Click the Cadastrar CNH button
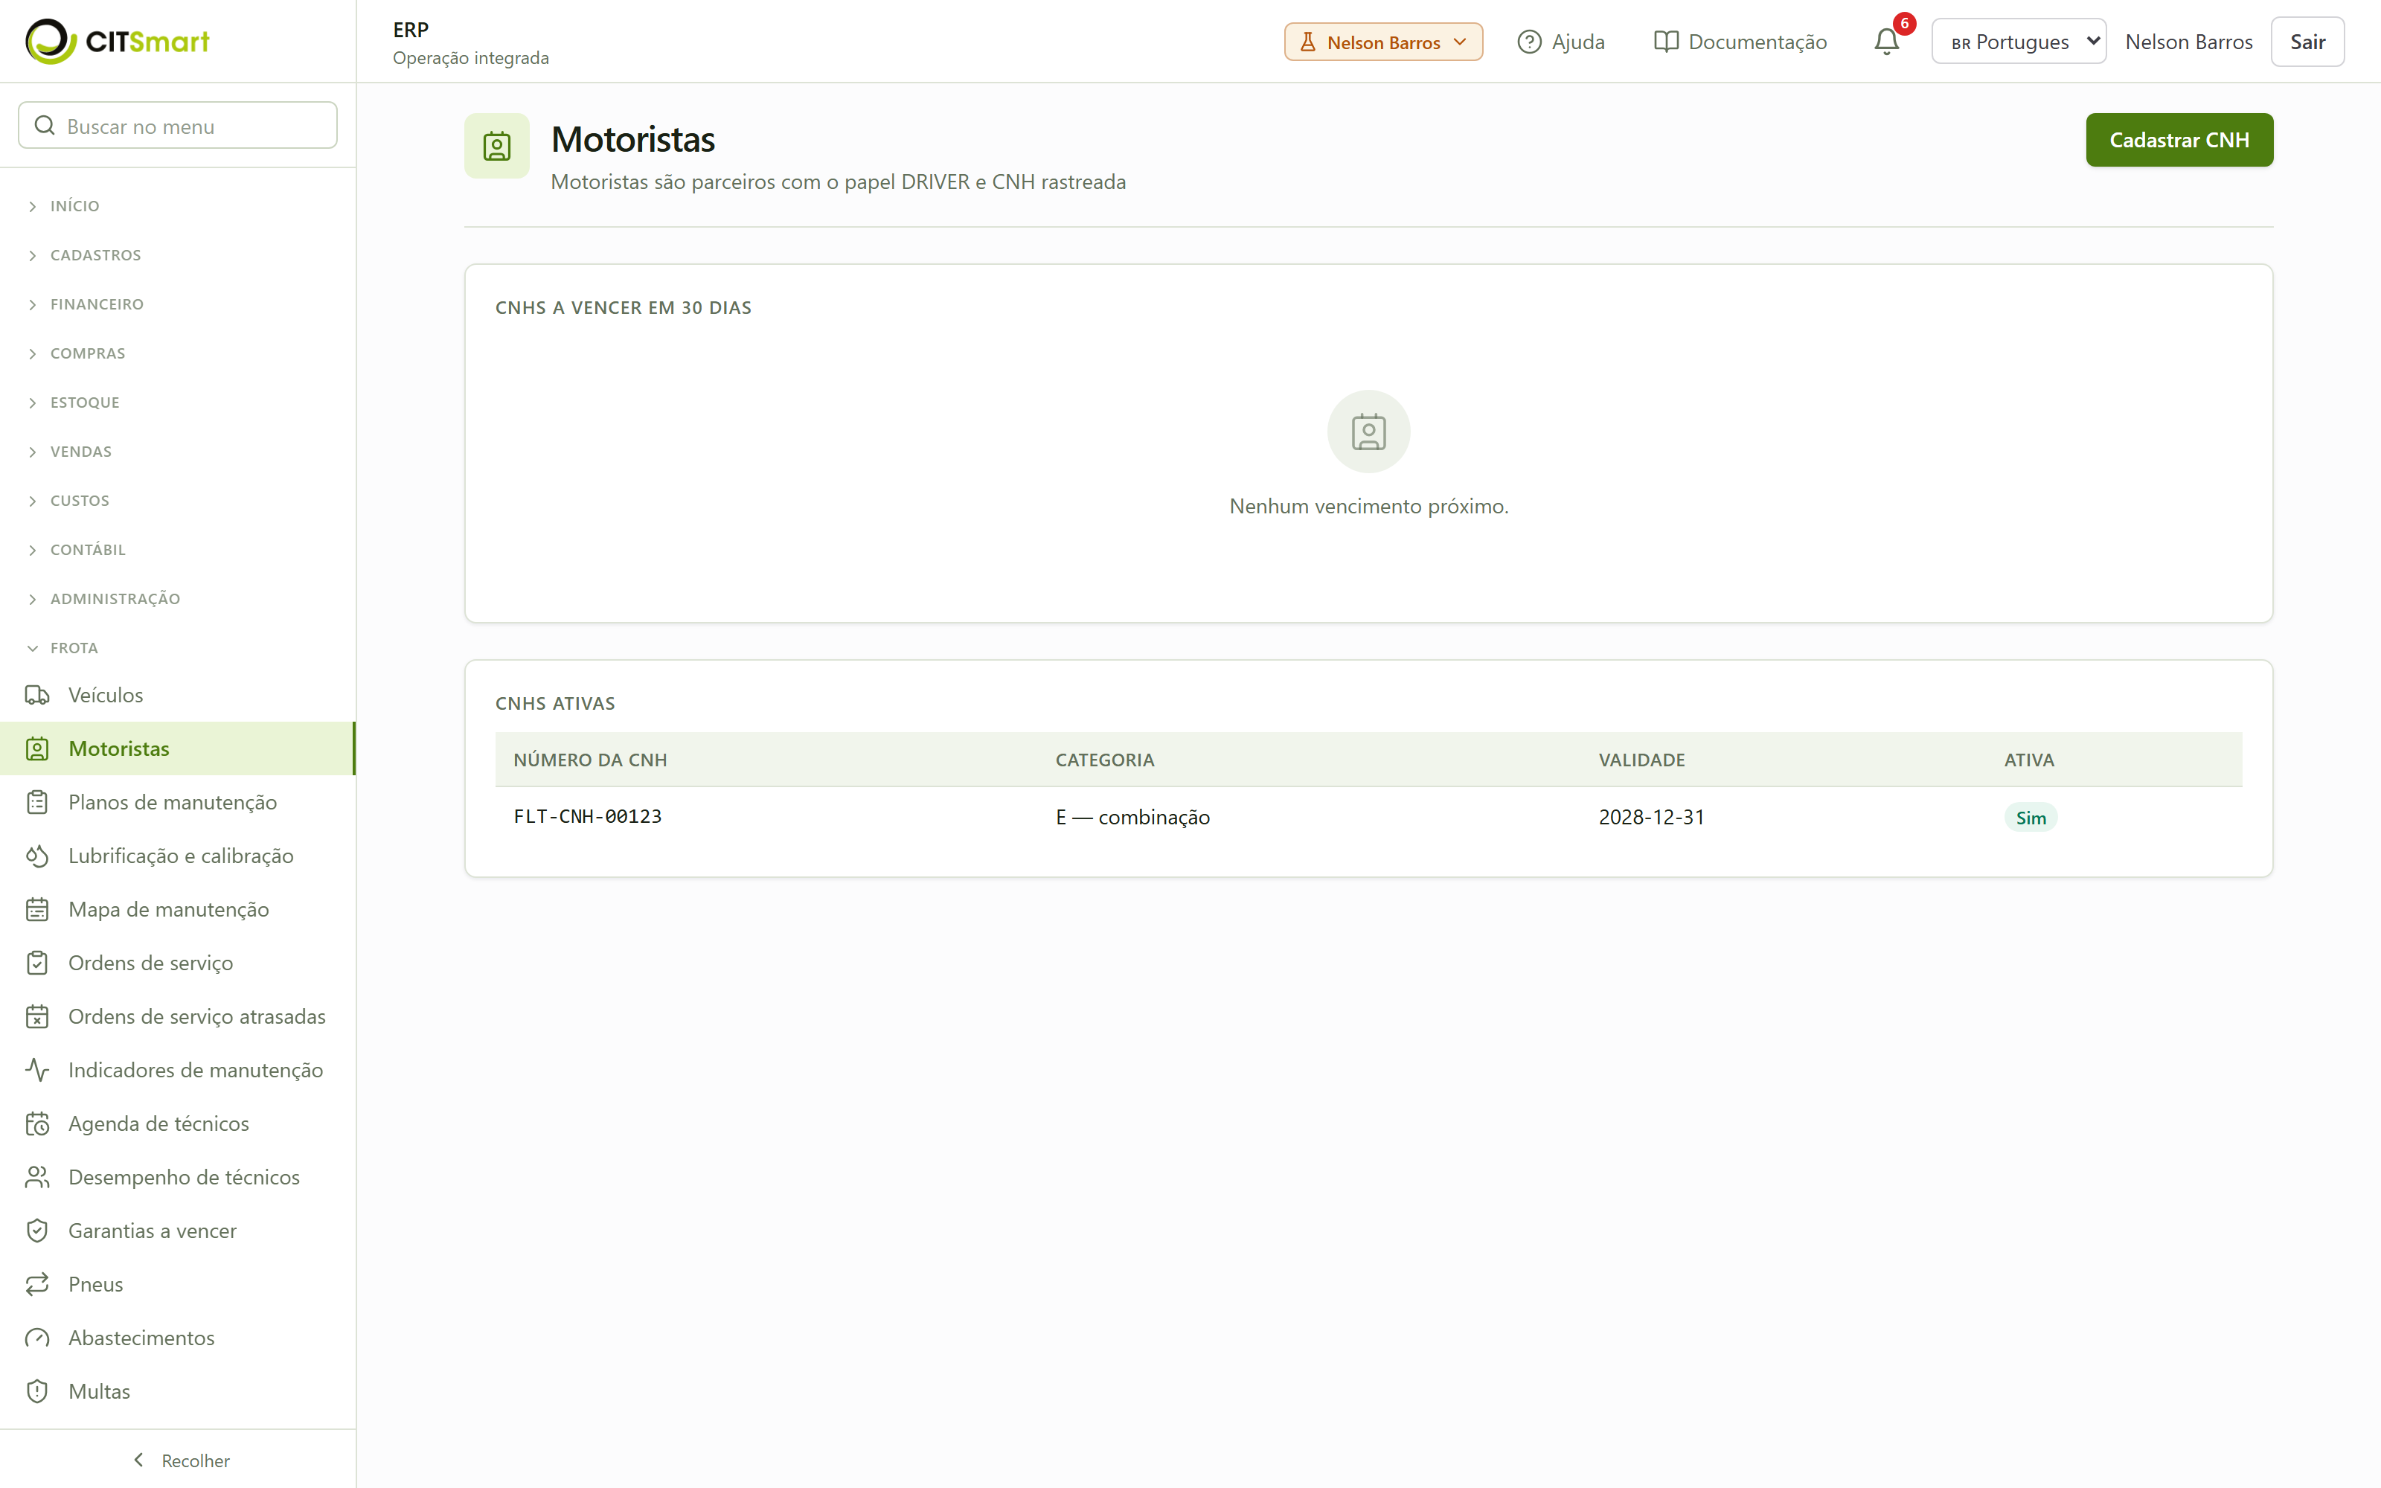The height and width of the screenshot is (1488, 2381). coord(2179,140)
